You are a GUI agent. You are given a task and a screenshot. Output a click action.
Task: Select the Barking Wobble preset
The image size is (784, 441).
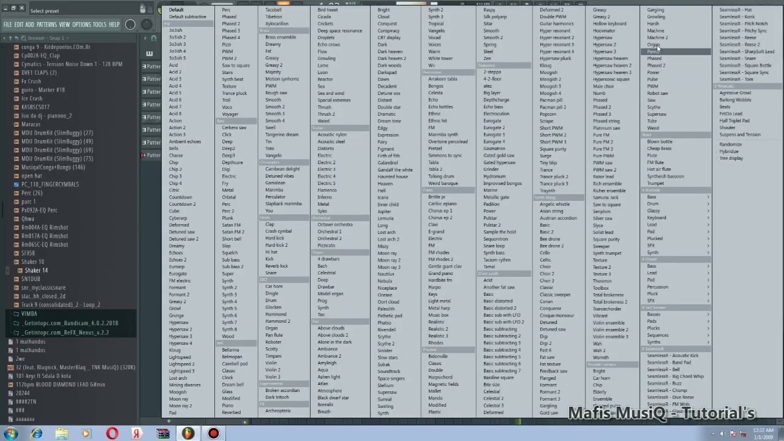point(735,100)
